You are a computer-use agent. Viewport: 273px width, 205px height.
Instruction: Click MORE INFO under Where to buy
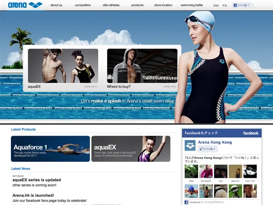click(170, 86)
